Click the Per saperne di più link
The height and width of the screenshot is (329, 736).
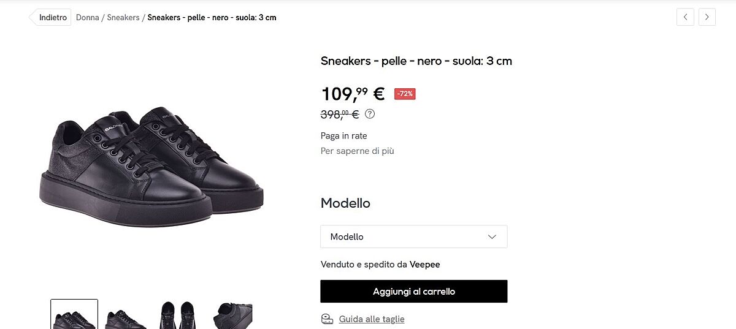coord(357,151)
